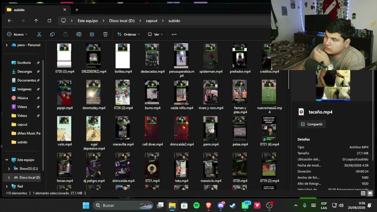
Task: Show hidden system tray icons
Action: (296, 205)
